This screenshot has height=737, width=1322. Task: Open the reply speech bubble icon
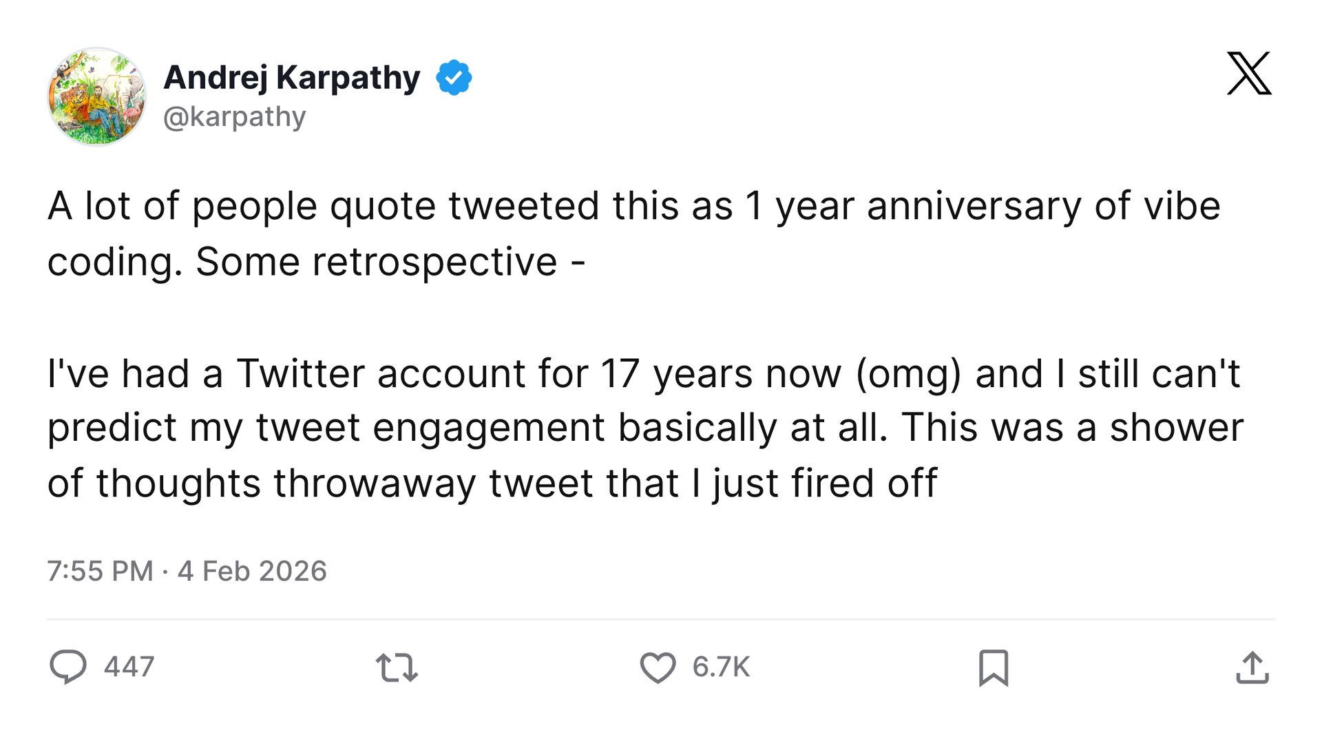click(x=68, y=667)
